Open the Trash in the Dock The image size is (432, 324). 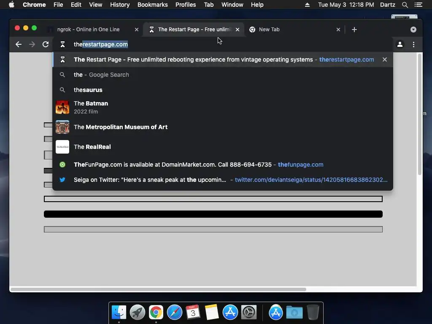coord(313,313)
